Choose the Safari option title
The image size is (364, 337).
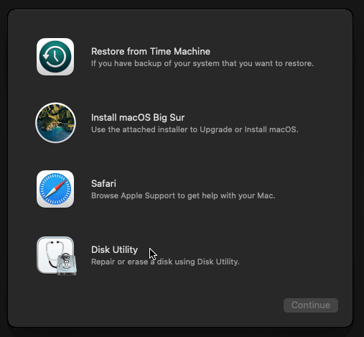pos(103,184)
